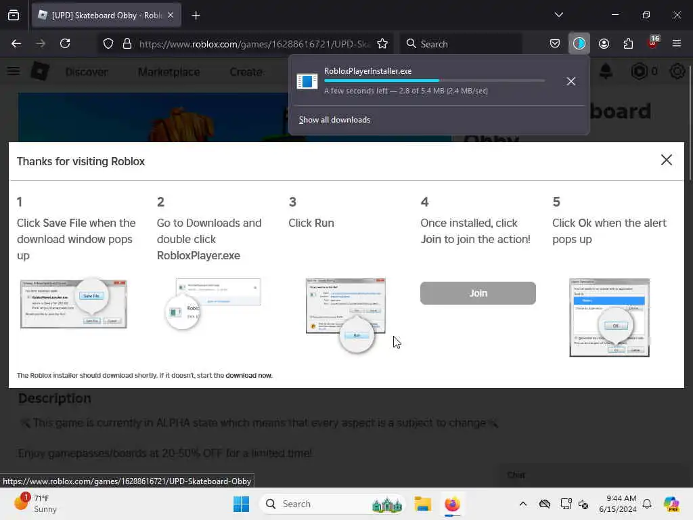Screen dimensions: 693x520
Task: Click the Robux balance icon
Action: 639,71
